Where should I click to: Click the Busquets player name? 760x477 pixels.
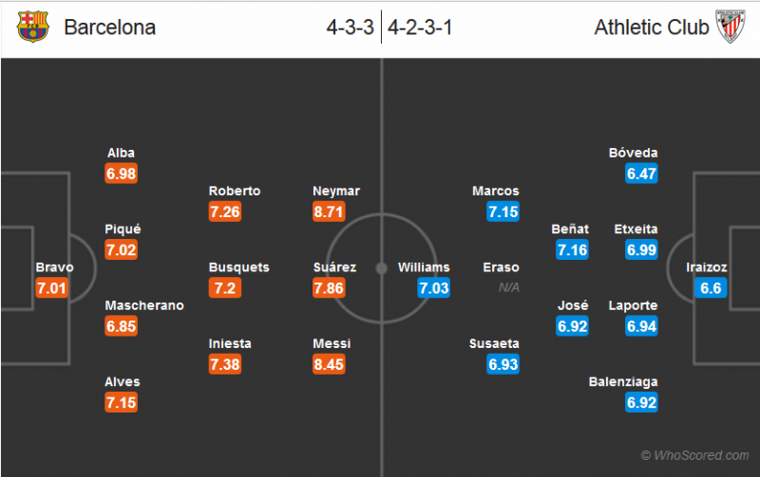[x=238, y=267]
